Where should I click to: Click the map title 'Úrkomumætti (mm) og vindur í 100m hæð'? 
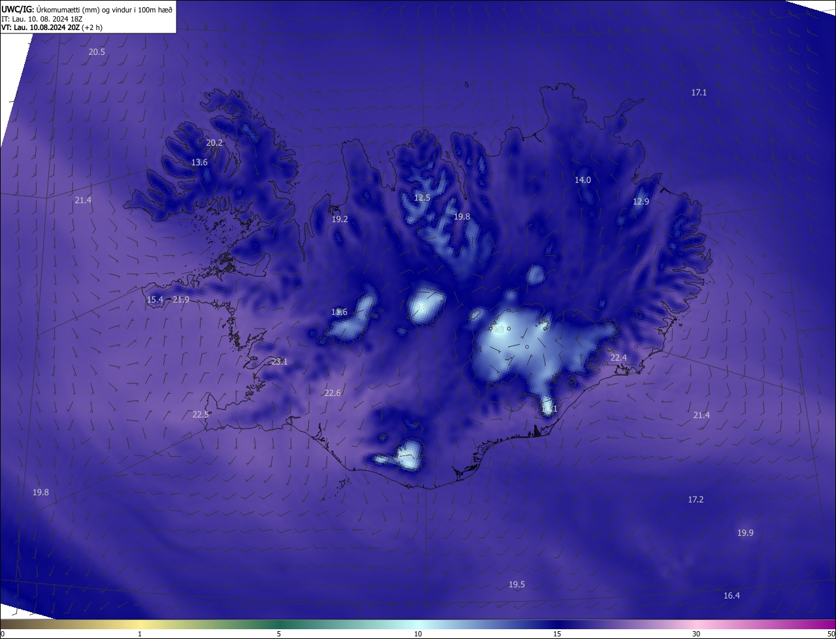click(x=104, y=9)
